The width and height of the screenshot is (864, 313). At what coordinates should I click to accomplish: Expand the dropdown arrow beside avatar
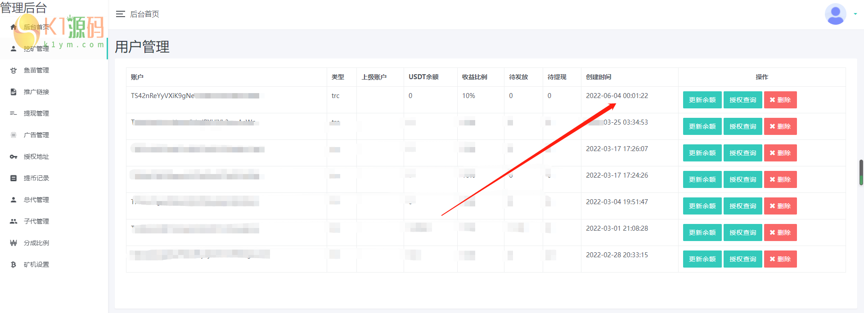point(855,14)
